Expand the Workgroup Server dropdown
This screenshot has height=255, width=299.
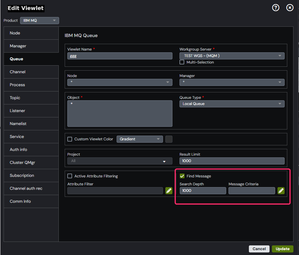pos(232,56)
